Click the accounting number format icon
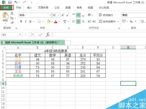 coord(124,21)
